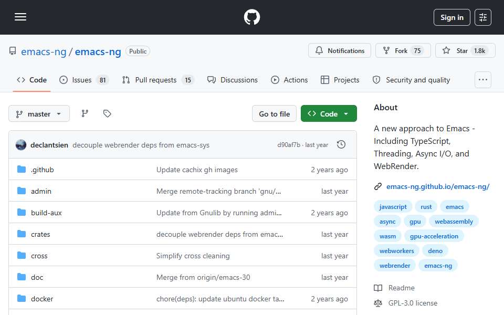Click the Notifications button label

click(346, 51)
